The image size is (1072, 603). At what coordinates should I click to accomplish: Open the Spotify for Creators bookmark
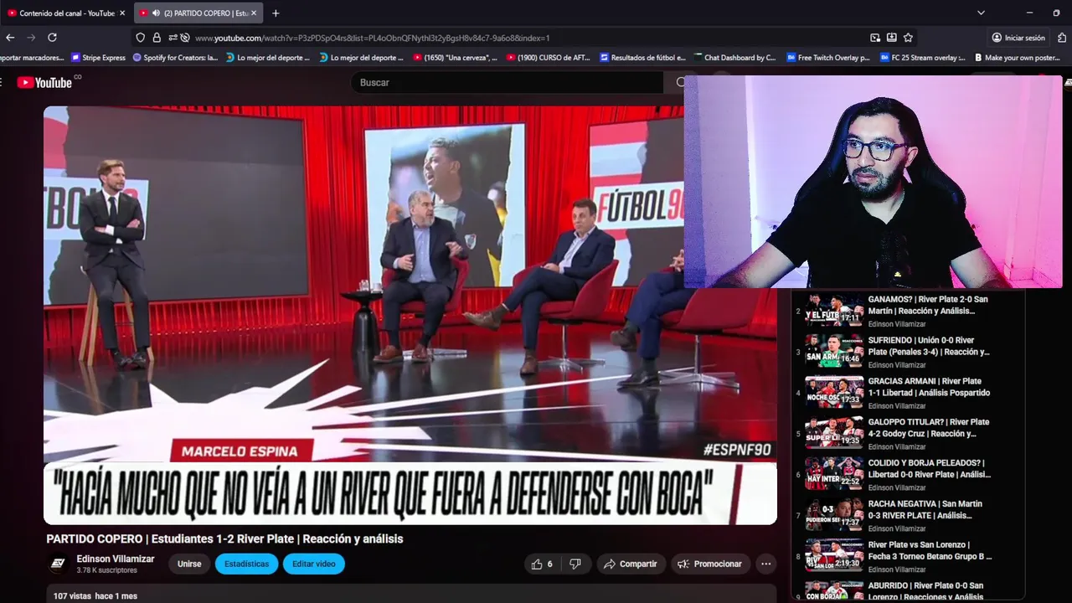point(175,58)
